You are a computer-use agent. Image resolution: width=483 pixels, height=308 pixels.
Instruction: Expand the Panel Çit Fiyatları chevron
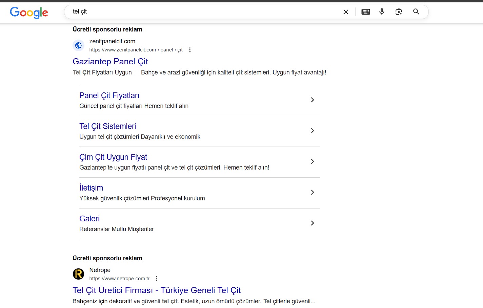(312, 100)
